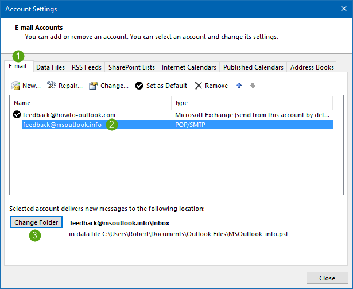Image resolution: width=353 pixels, height=289 pixels.
Task: Click the Change Folder button
Action: [36, 222]
